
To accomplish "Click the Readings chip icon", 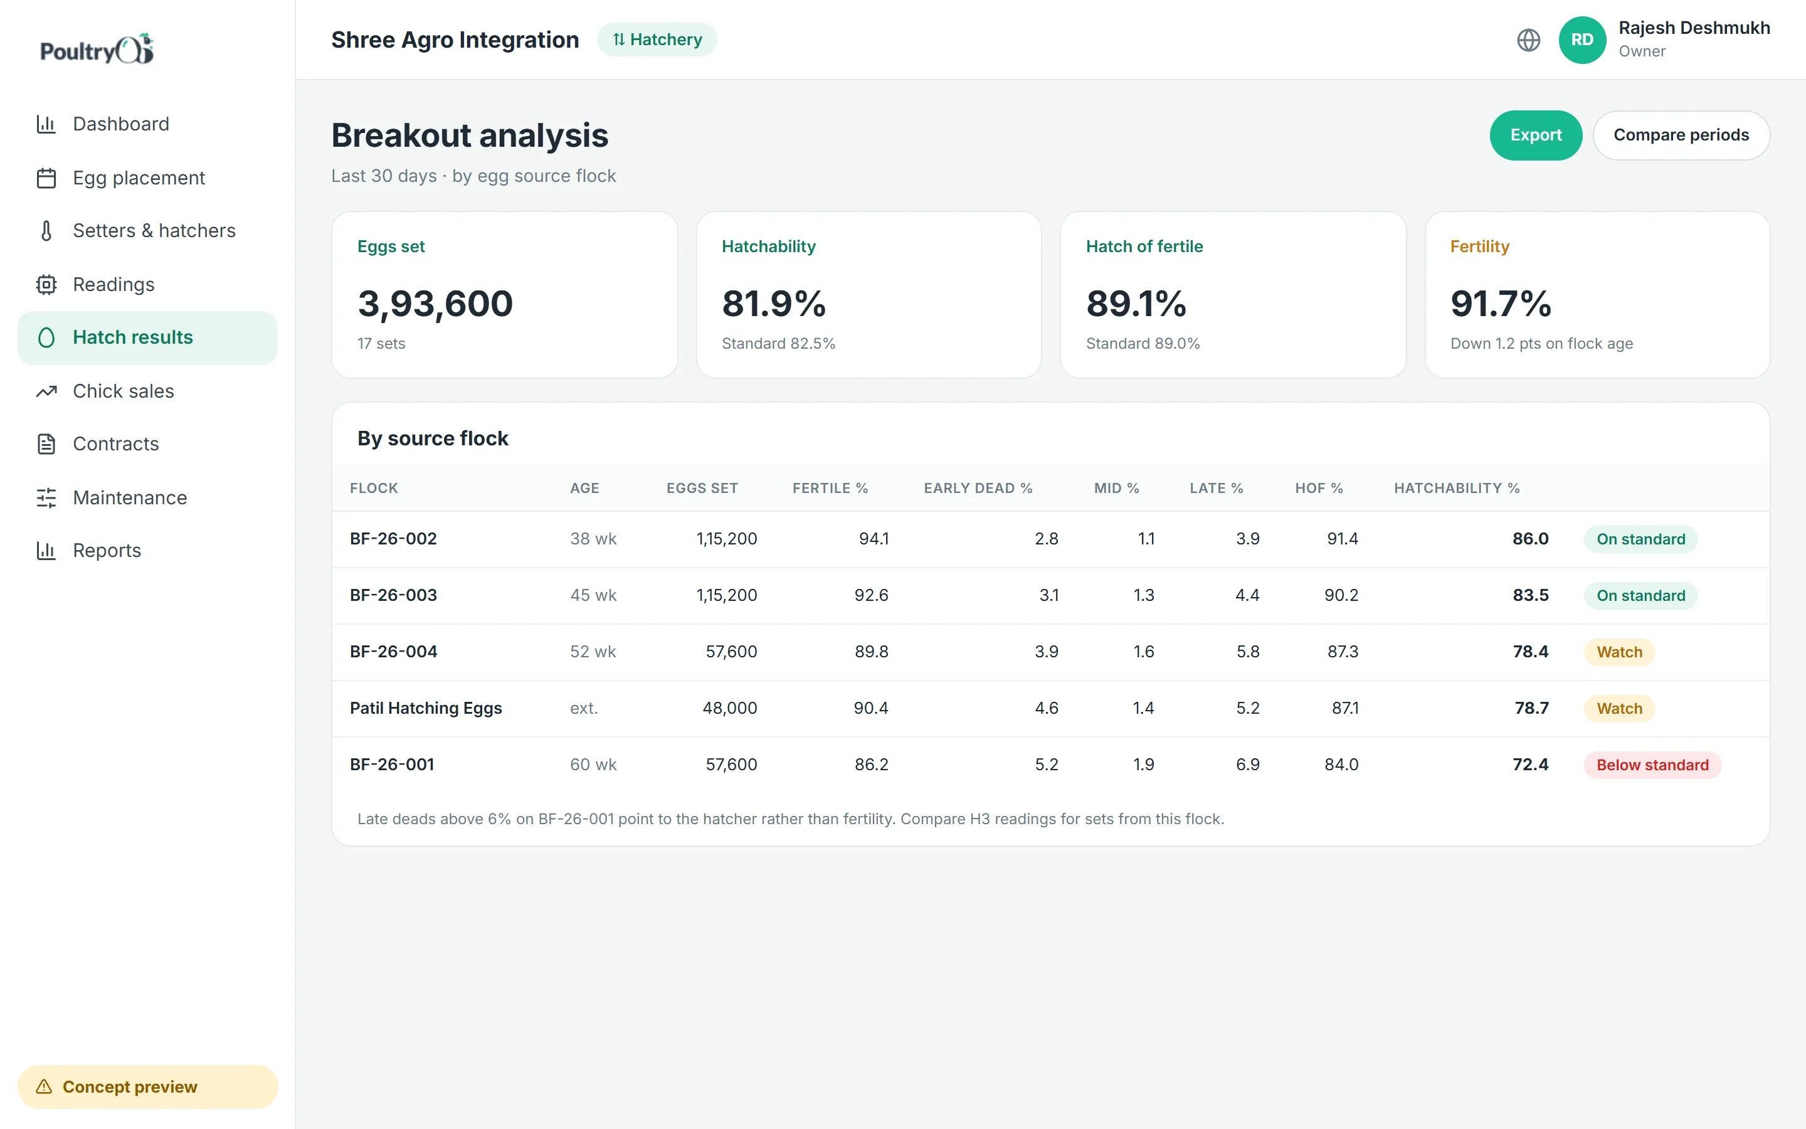I will point(46,285).
